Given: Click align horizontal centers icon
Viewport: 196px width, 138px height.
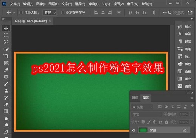Looking at the screenshot, I should point(103,12).
